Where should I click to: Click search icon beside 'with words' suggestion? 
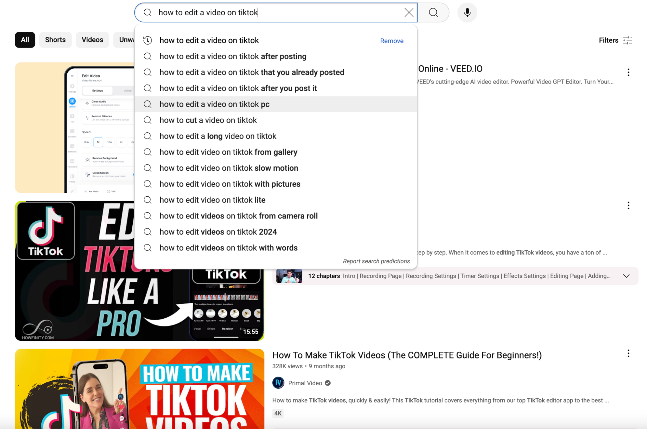coord(148,248)
